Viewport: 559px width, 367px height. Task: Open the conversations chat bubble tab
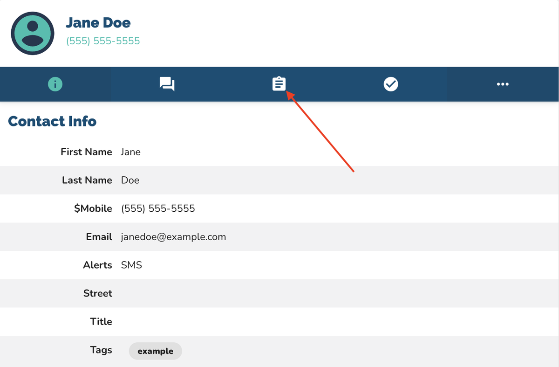(167, 84)
